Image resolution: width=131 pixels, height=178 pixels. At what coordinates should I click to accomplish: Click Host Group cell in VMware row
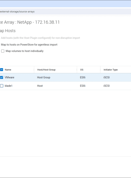point(44,77)
